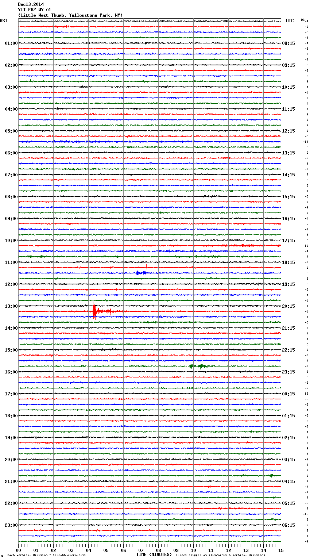Click the bottom axis minute label "15"
The height and width of the screenshot is (560, 310).
[x=281, y=550]
